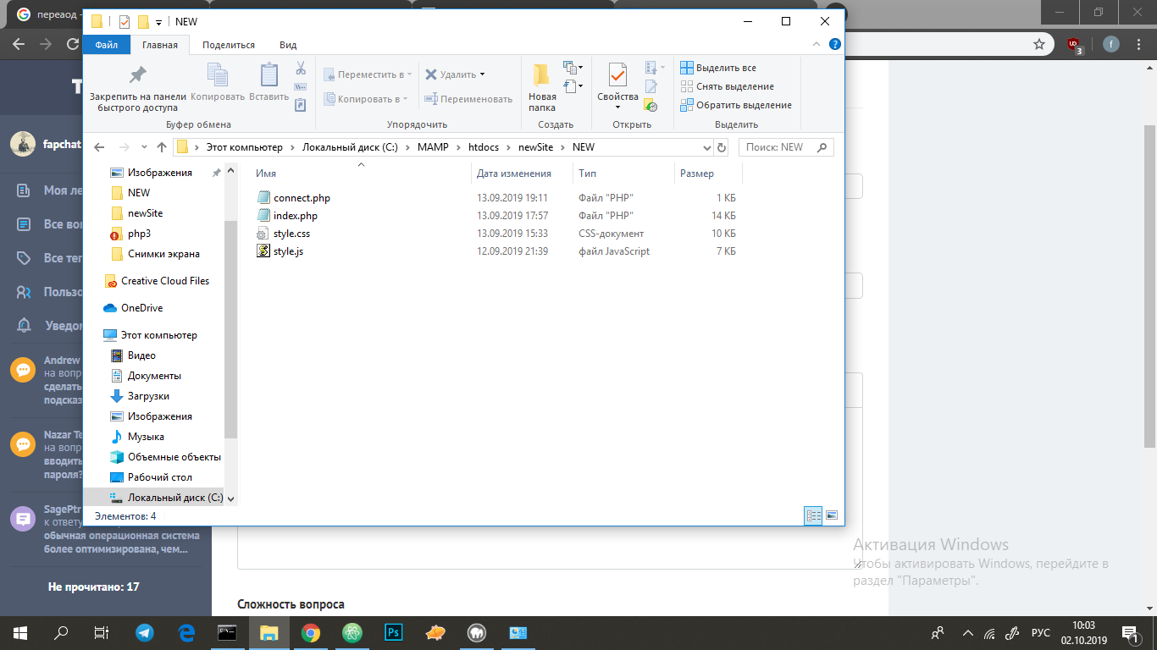The width and height of the screenshot is (1157, 650).
Task: Click the Поиск: NEW search field
Action: click(786, 147)
